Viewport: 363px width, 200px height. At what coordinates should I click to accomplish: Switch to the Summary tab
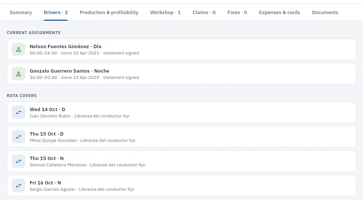(x=21, y=13)
